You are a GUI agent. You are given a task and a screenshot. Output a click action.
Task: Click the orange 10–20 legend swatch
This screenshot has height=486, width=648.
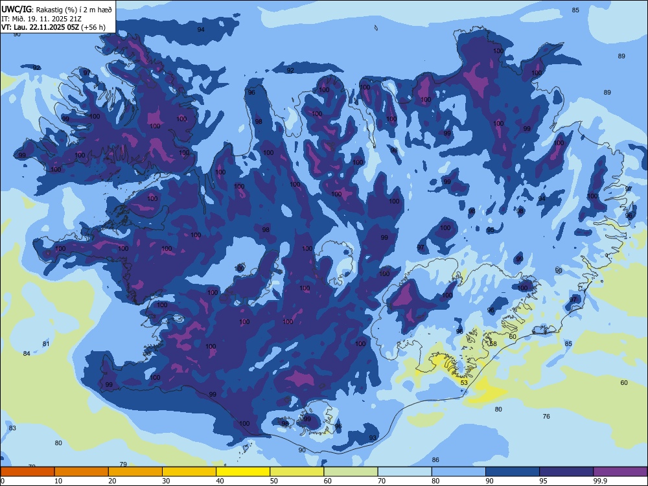(82, 472)
